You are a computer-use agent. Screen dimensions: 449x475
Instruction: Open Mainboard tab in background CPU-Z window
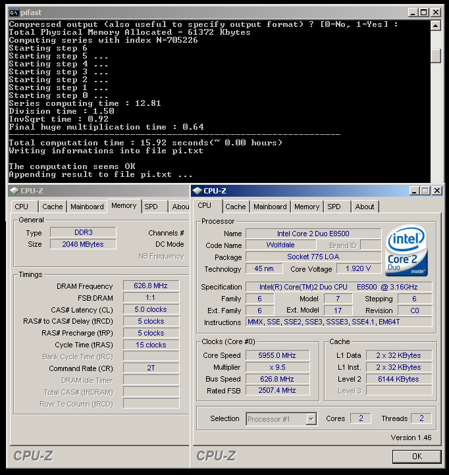(x=87, y=207)
